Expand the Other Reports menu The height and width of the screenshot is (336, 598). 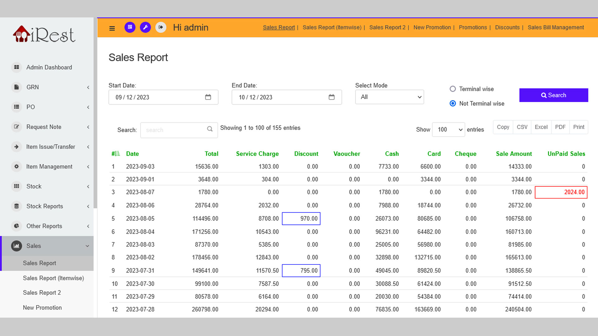88,226
